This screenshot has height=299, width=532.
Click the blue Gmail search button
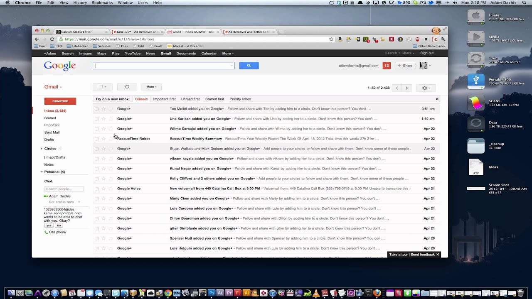click(249, 66)
